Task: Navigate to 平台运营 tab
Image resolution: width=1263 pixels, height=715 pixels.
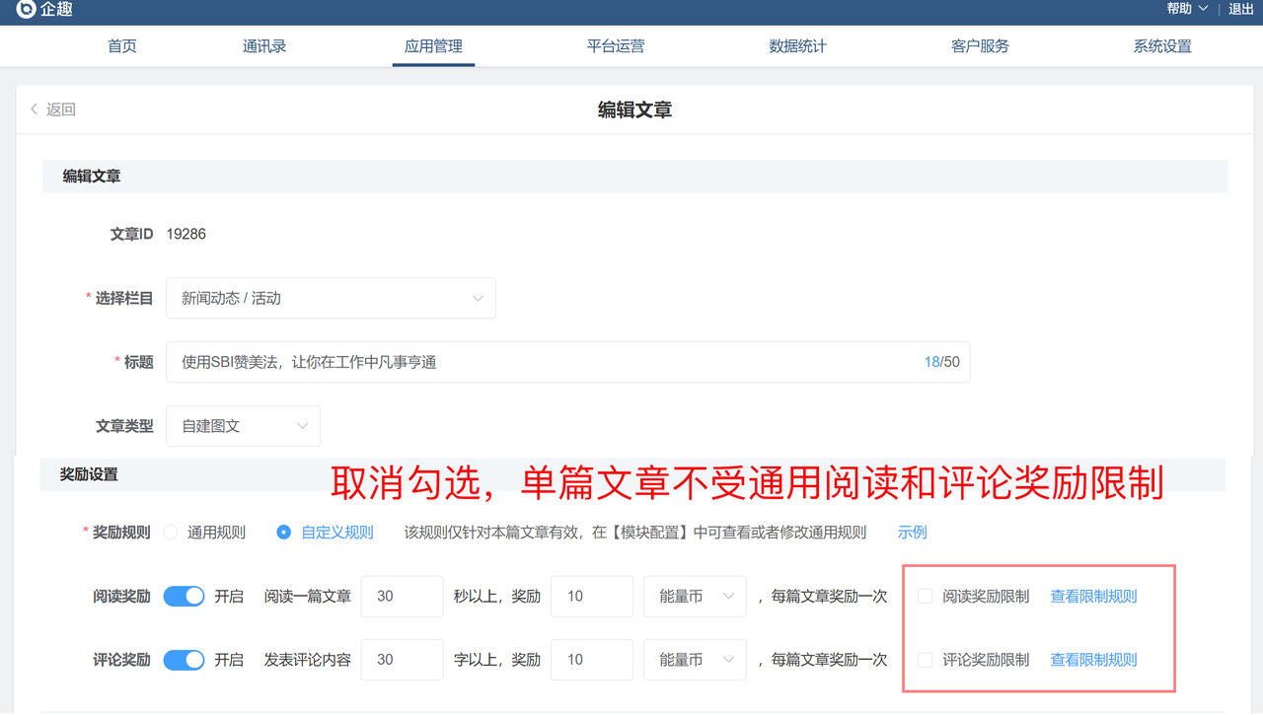Action: 616,46
